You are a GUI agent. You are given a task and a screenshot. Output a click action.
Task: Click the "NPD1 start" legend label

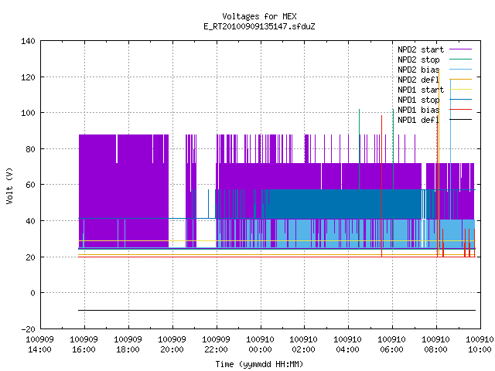pyautogui.click(x=421, y=90)
